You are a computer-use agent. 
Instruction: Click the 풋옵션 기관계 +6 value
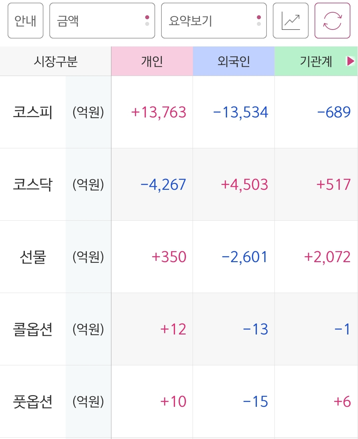tap(342, 402)
